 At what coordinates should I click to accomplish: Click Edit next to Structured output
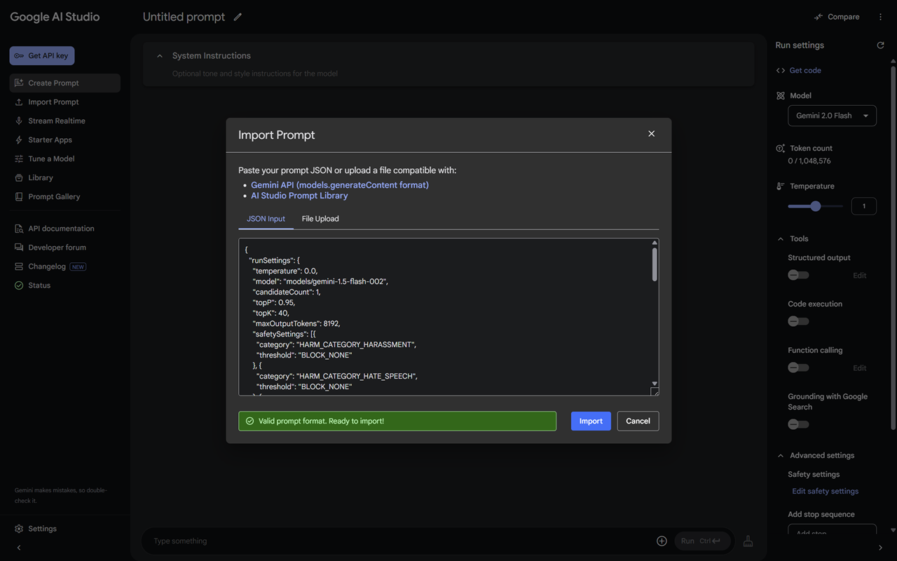coord(859,276)
